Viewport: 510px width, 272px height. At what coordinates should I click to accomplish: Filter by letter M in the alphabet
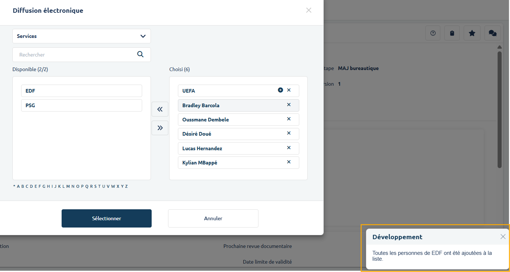68,186
